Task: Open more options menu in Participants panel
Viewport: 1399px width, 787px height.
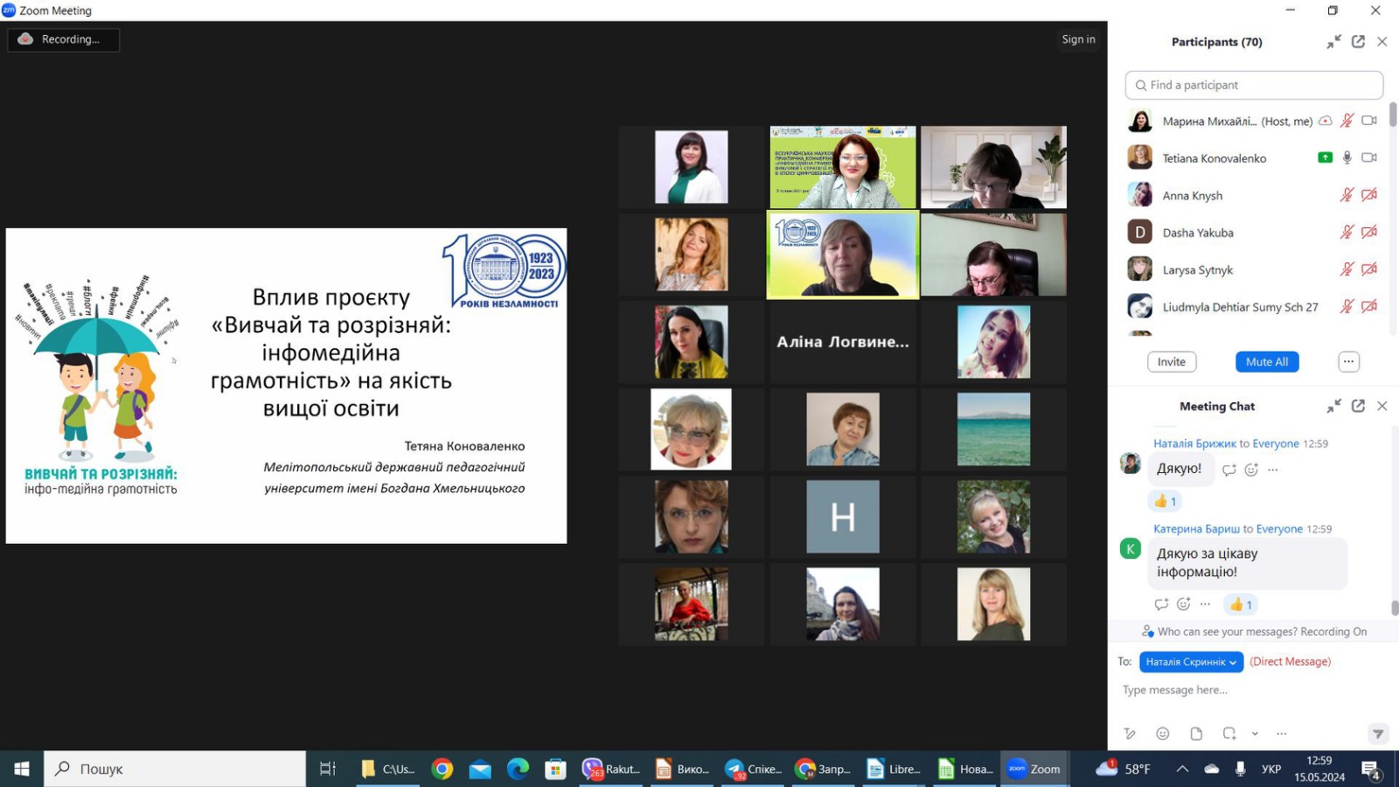Action: click(x=1348, y=362)
